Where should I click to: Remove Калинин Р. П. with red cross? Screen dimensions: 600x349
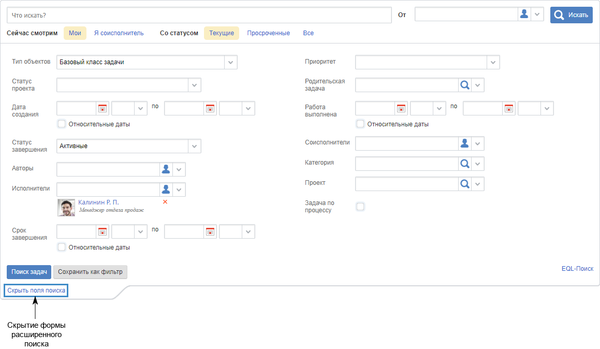[x=165, y=202]
